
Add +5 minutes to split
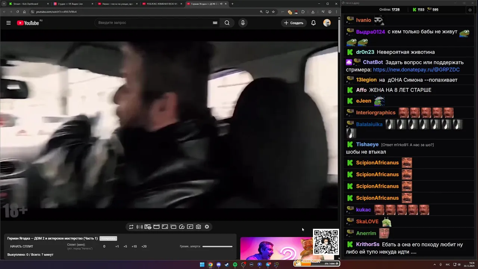coord(125,247)
